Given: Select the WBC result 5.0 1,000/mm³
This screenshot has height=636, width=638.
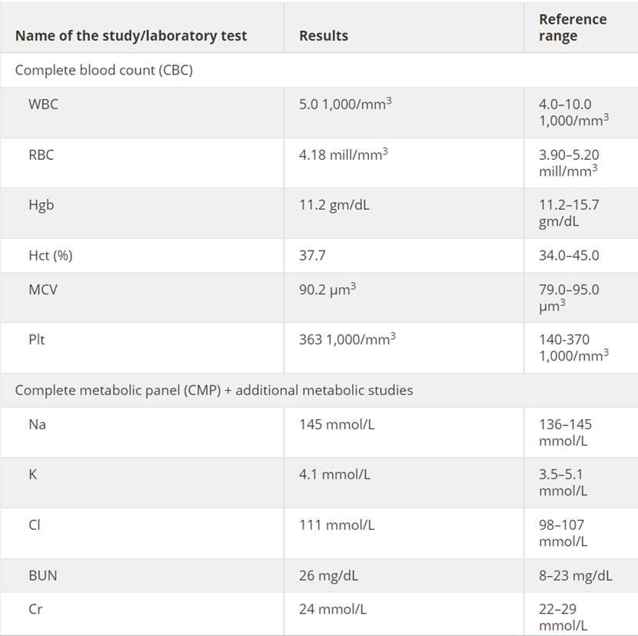Looking at the screenshot, I should click(x=345, y=104).
